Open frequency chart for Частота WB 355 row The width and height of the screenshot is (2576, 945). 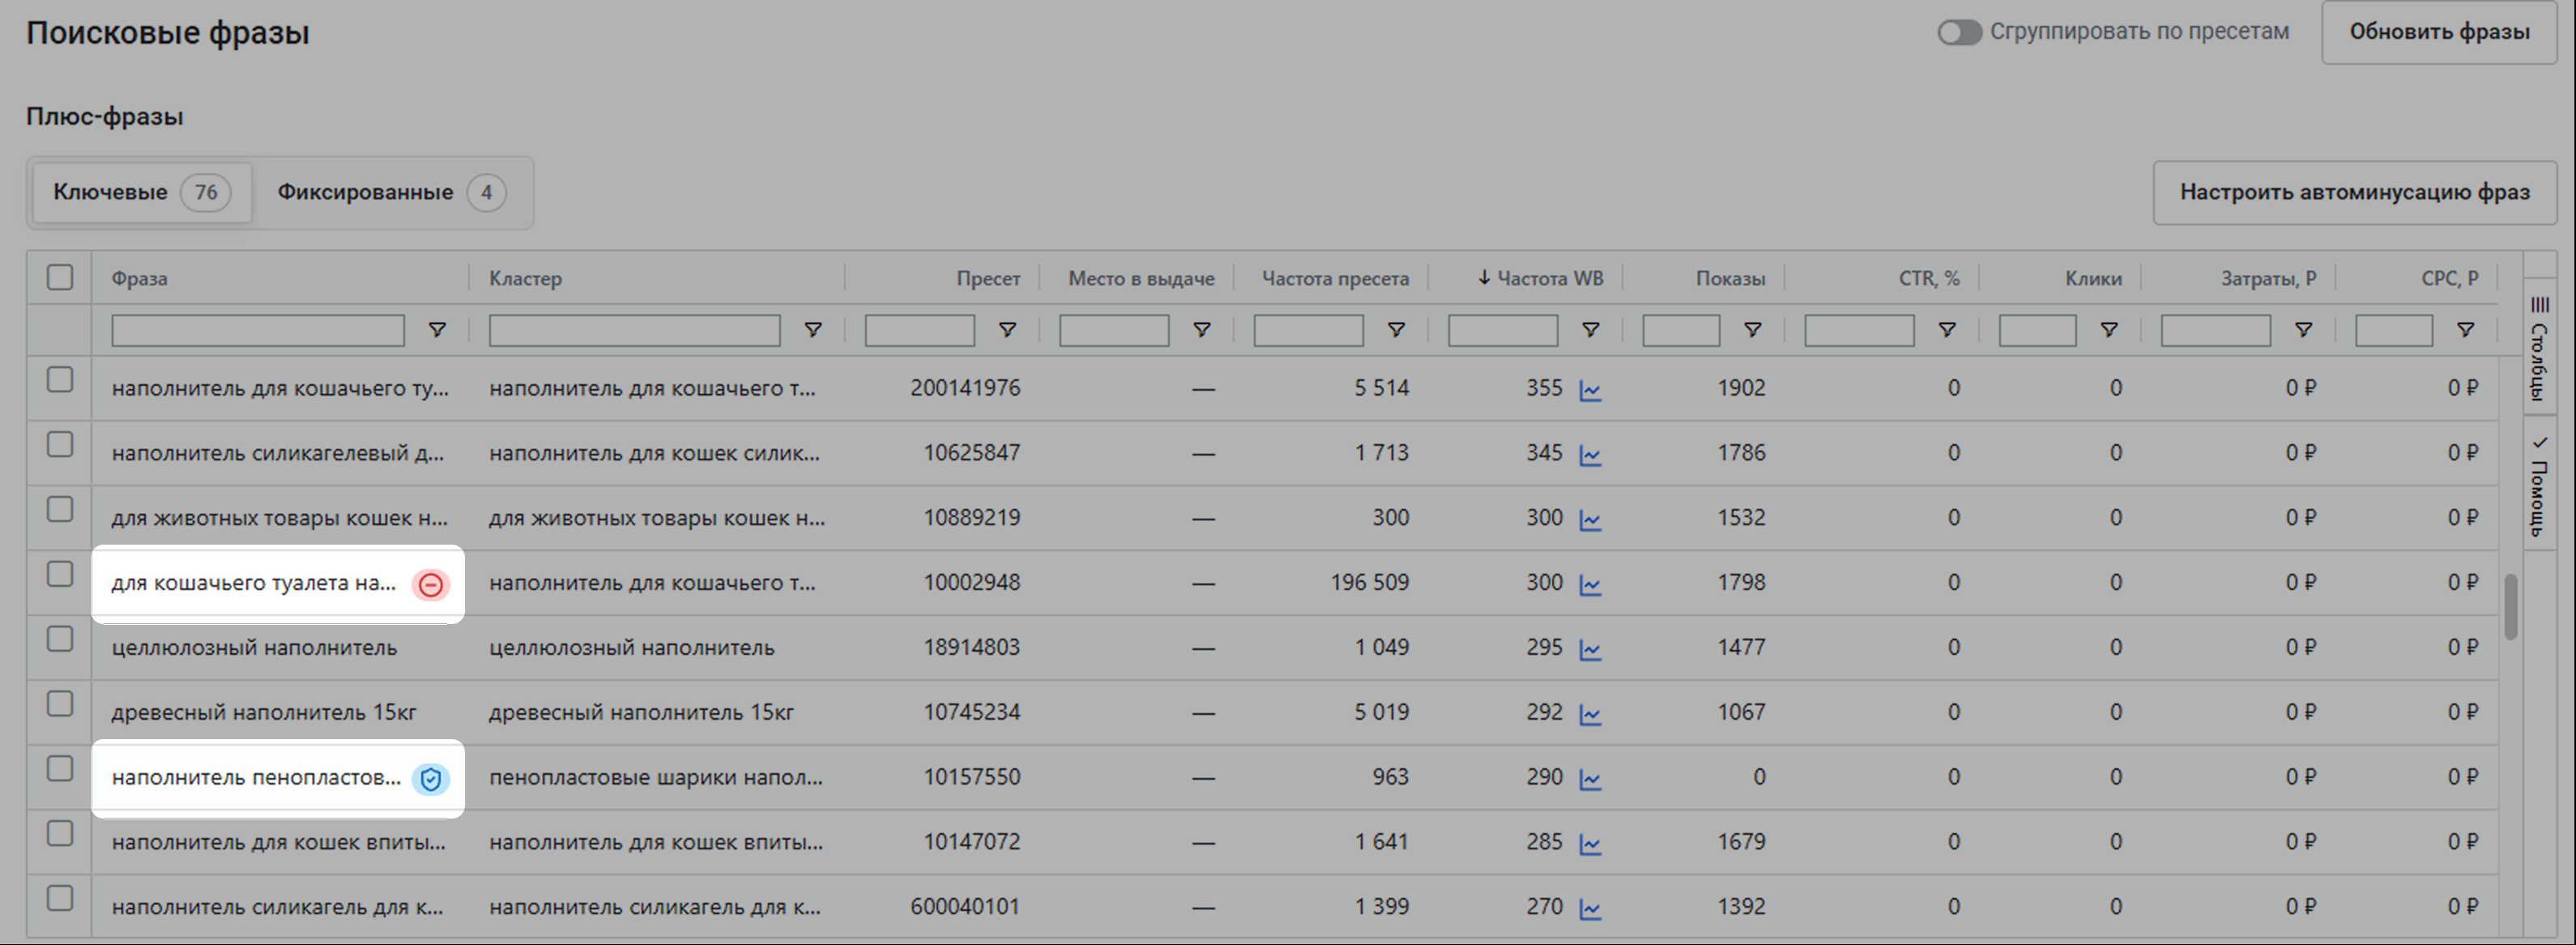[1590, 390]
